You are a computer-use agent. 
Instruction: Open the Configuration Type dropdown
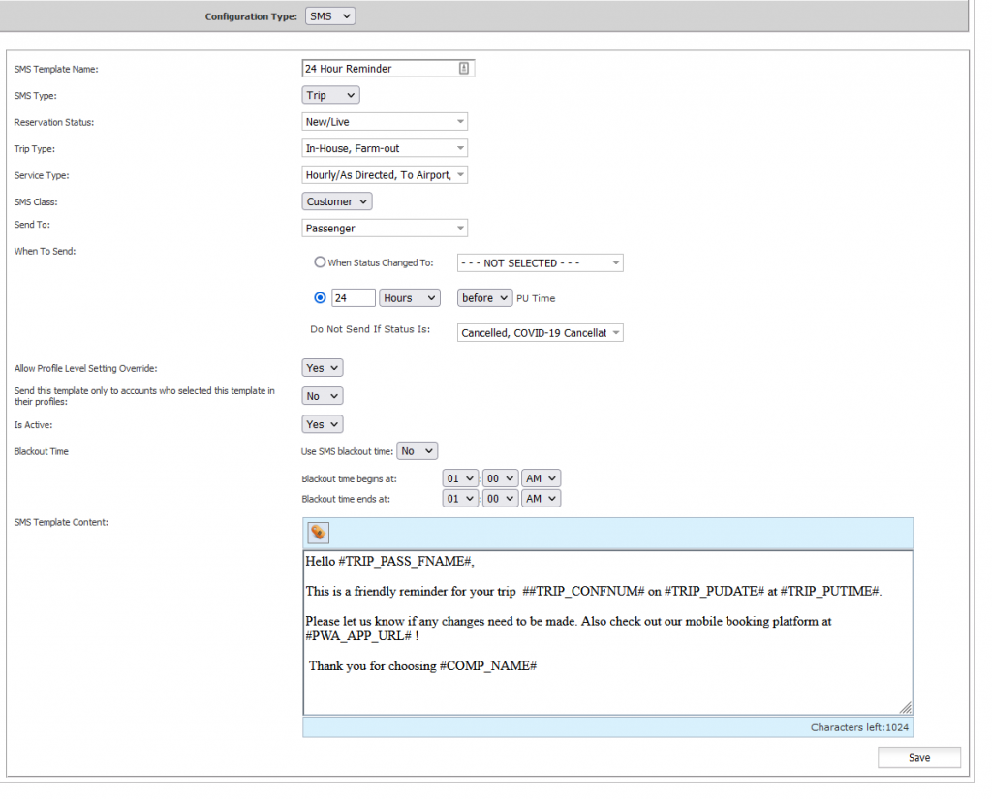tap(330, 16)
